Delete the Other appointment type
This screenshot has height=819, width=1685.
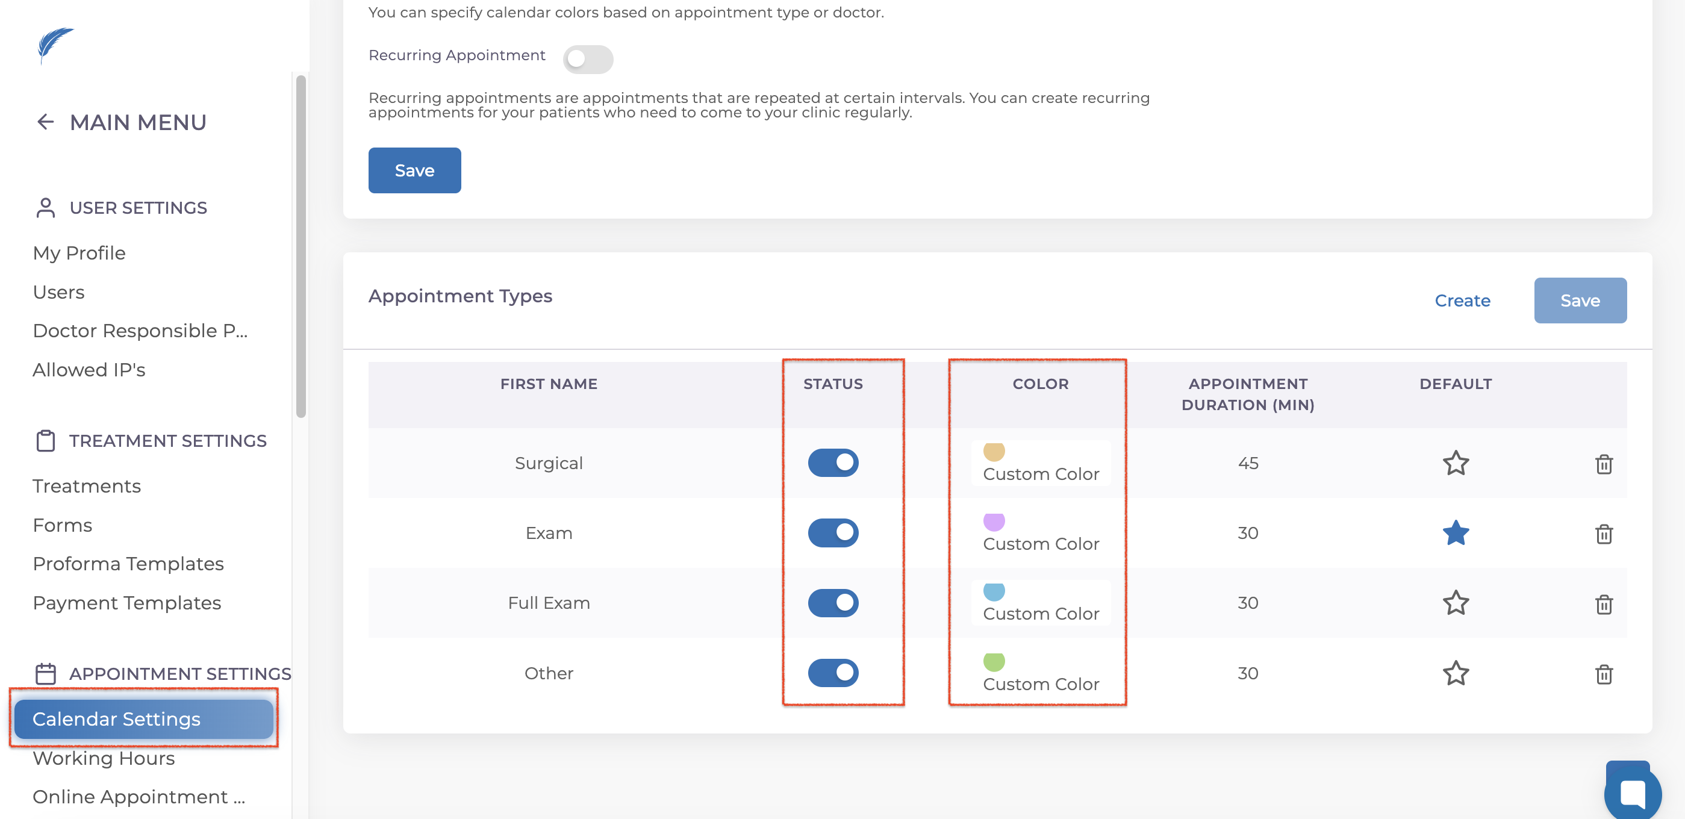click(1603, 674)
